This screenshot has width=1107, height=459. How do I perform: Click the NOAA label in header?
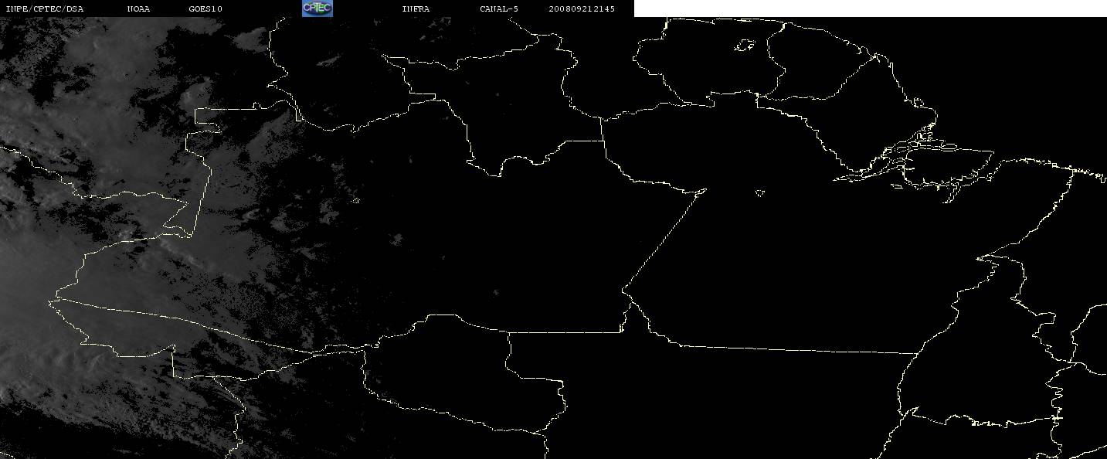point(139,8)
